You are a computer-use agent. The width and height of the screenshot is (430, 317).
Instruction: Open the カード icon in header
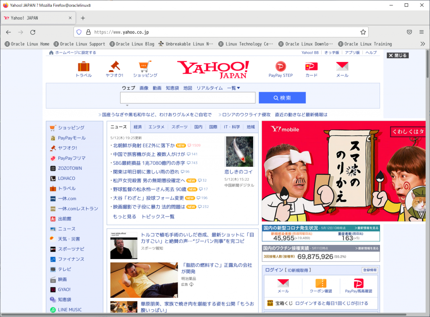(x=311, y=66)
